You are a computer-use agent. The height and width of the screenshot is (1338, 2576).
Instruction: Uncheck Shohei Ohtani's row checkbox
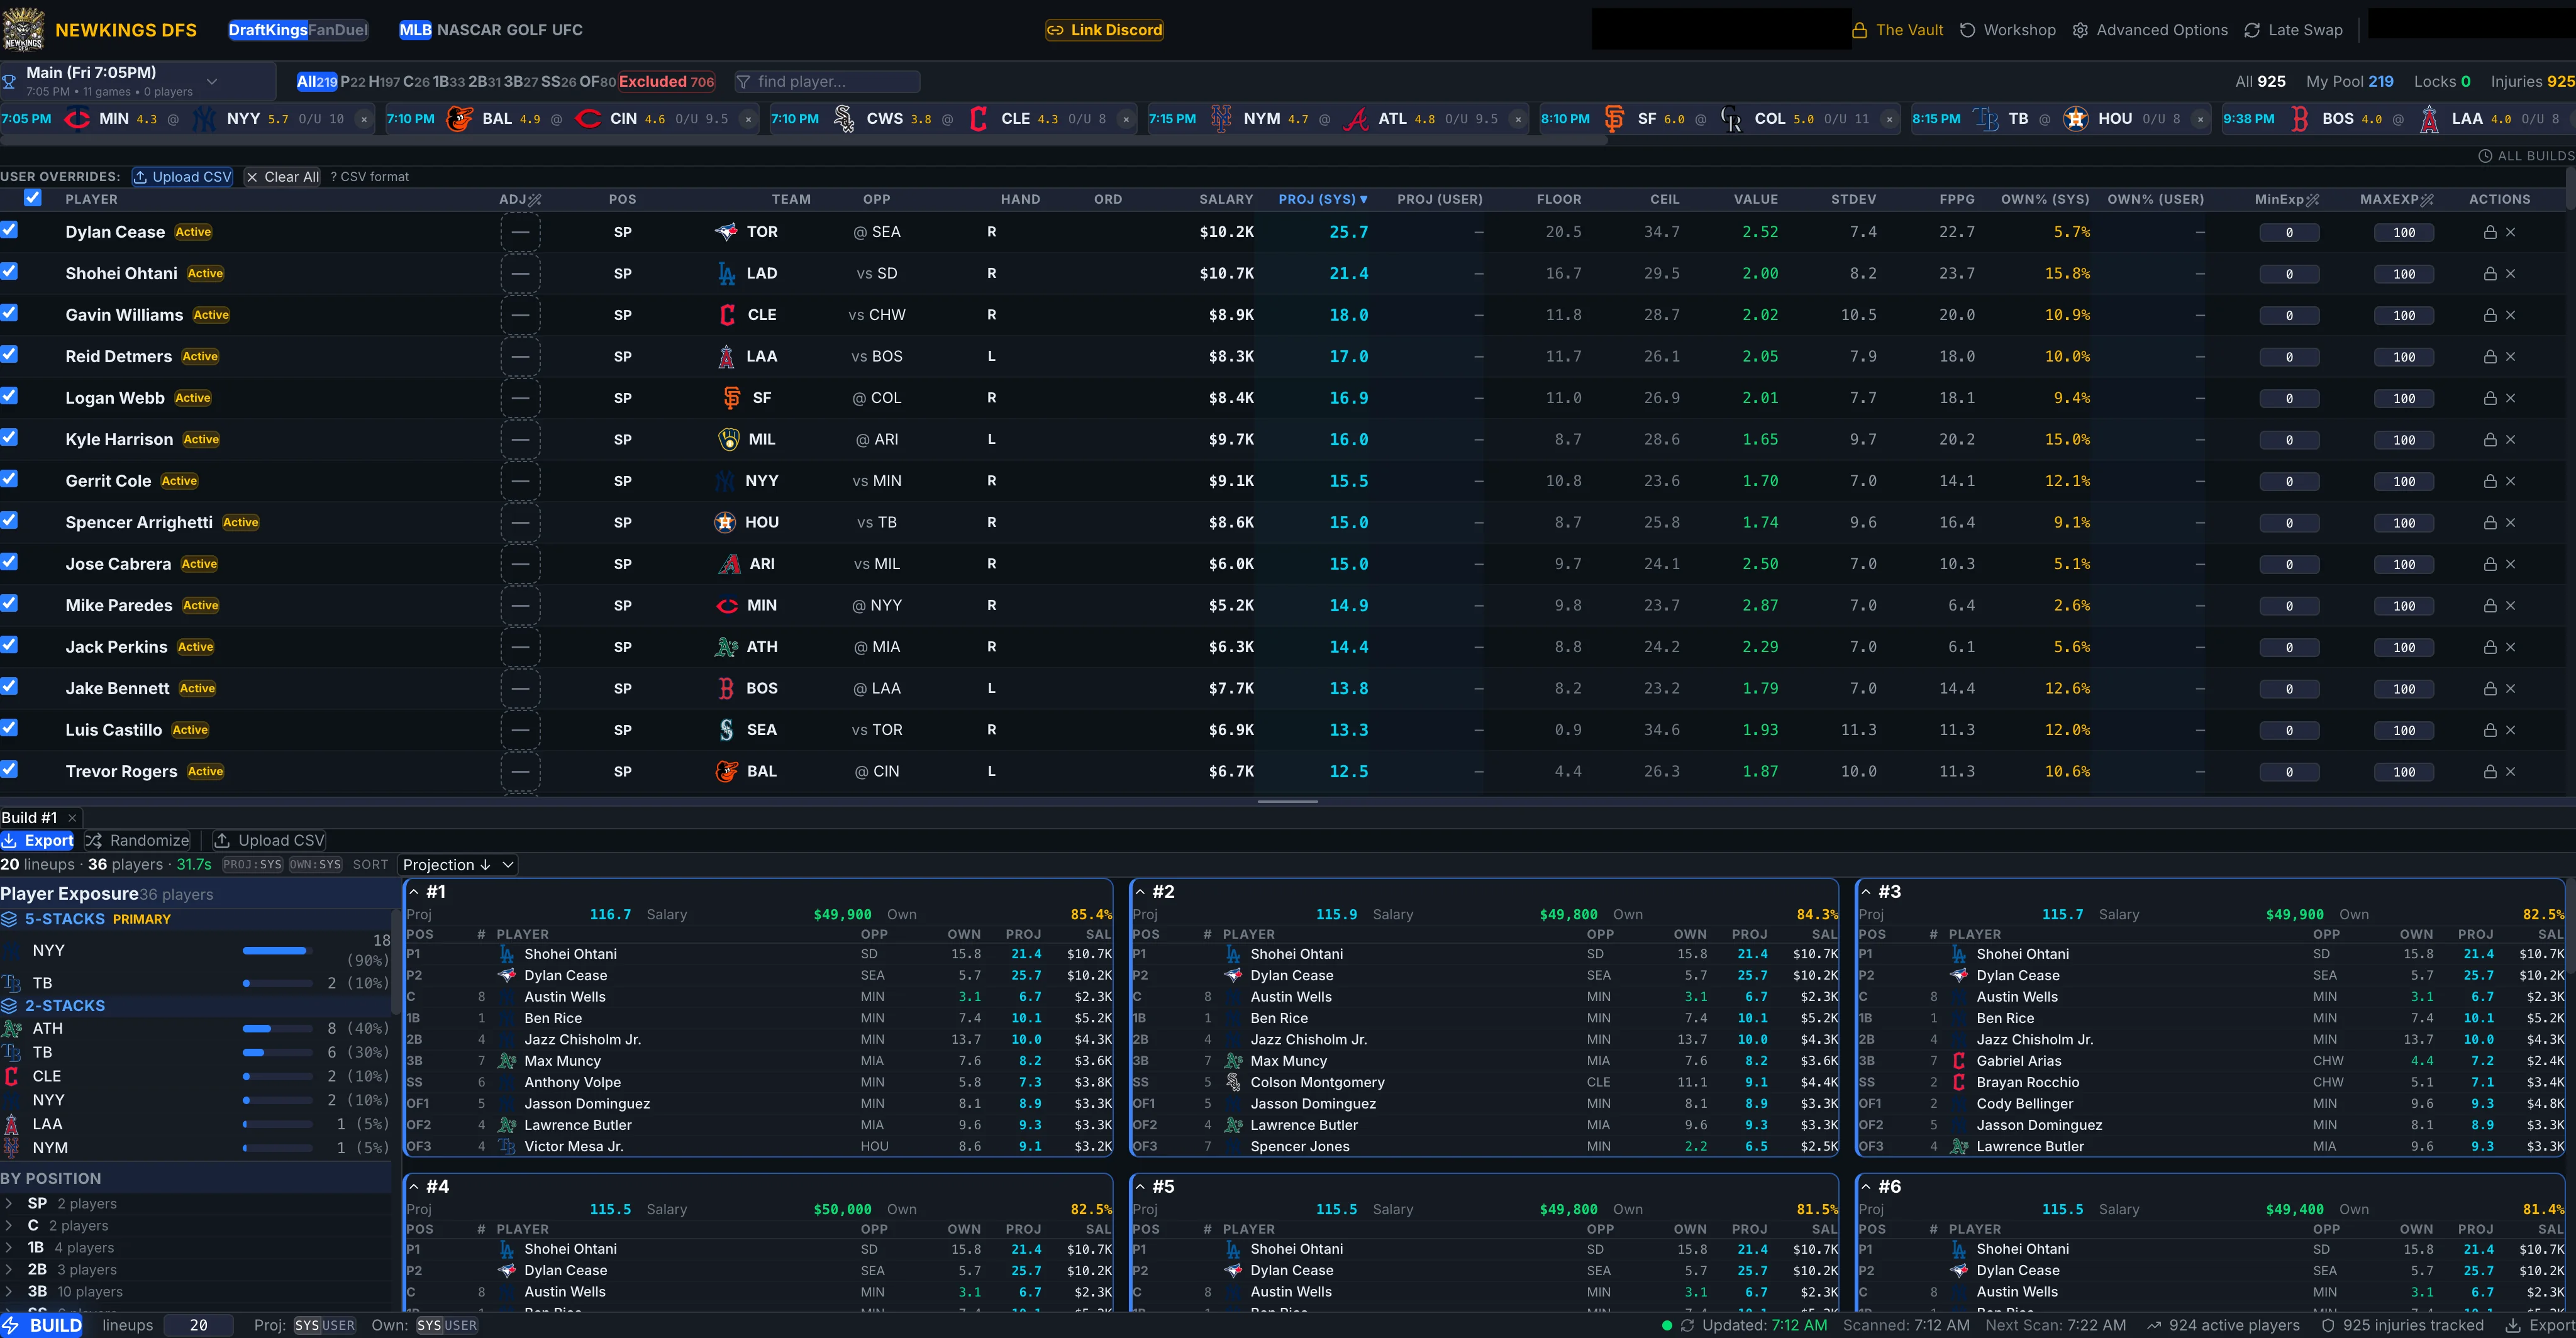(x=9, y=271)
